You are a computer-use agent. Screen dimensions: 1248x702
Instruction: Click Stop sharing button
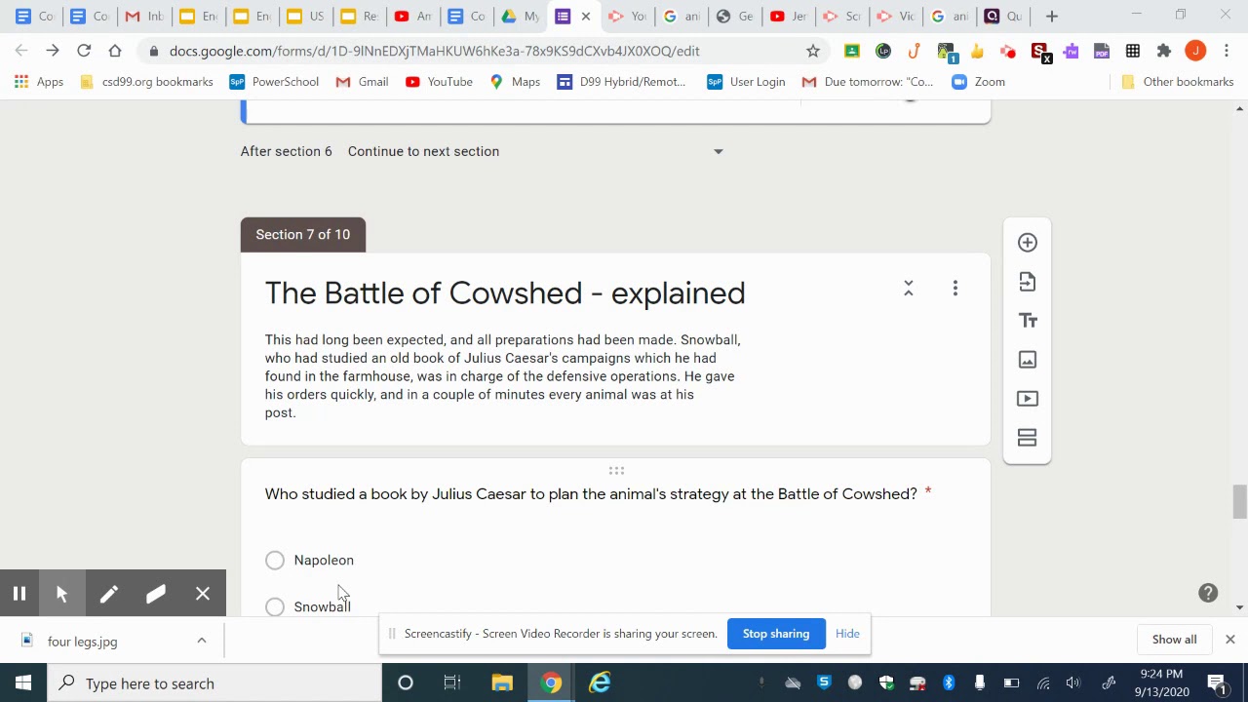pyautogui.click(x=776, y=634)
